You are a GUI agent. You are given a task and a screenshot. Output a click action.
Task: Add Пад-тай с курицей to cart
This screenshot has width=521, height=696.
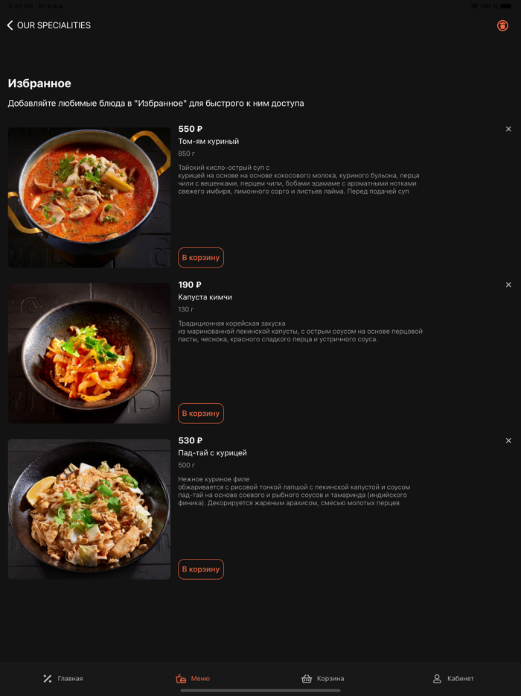tap(201, 569)
